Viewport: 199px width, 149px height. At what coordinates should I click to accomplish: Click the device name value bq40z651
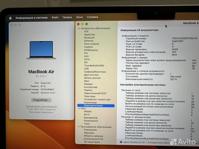point(177,41)
